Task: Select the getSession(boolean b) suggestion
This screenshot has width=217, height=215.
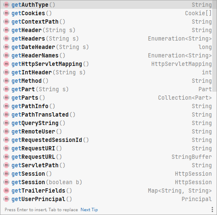Action: [x=107, y=182]
